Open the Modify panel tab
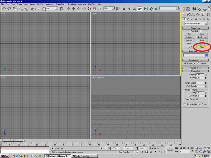The width and height of the screenshot is (211, 158). 189,14
